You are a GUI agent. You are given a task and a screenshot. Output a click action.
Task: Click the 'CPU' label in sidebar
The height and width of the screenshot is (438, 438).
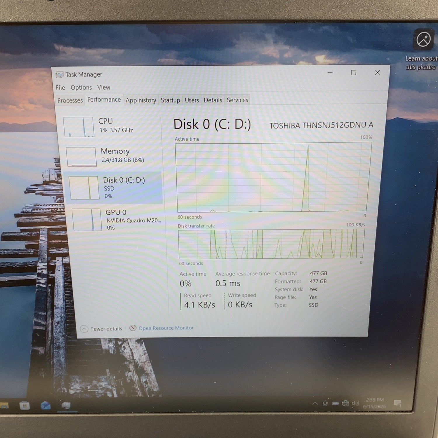pos(105,121)
